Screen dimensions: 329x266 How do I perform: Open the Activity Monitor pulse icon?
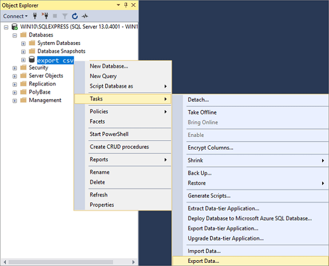(85, 16)
